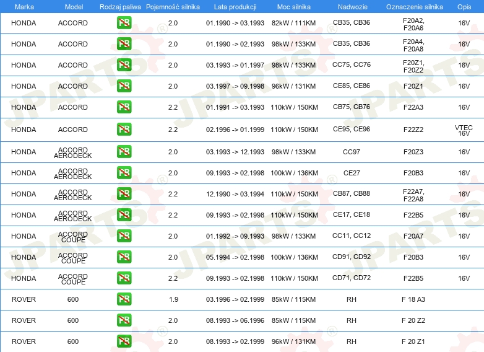Click the Moc silnika column header
484x352 pixels.
tap(293, 7)
